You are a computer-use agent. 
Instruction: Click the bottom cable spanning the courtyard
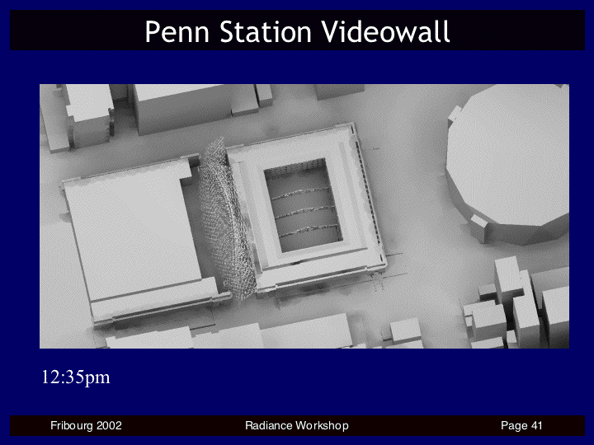click(302, 232)
